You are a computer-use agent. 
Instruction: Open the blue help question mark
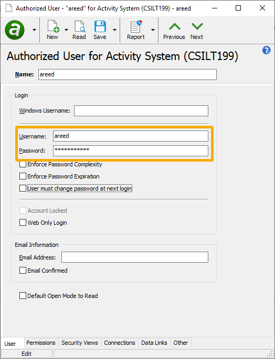click(x=266, y=50)
